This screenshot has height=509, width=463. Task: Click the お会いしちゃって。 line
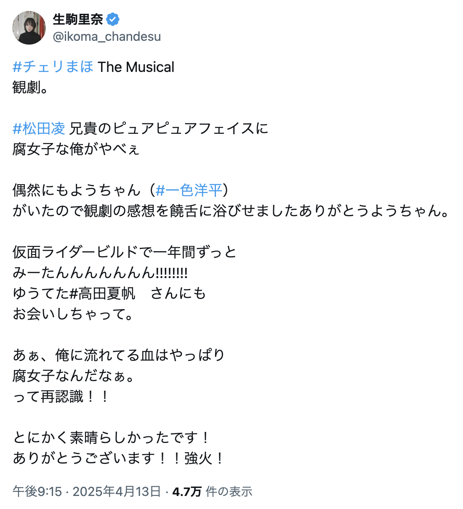coord(73,314)
